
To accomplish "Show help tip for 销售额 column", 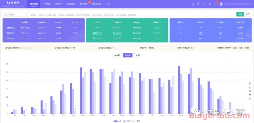I will [x=28, y=23].
